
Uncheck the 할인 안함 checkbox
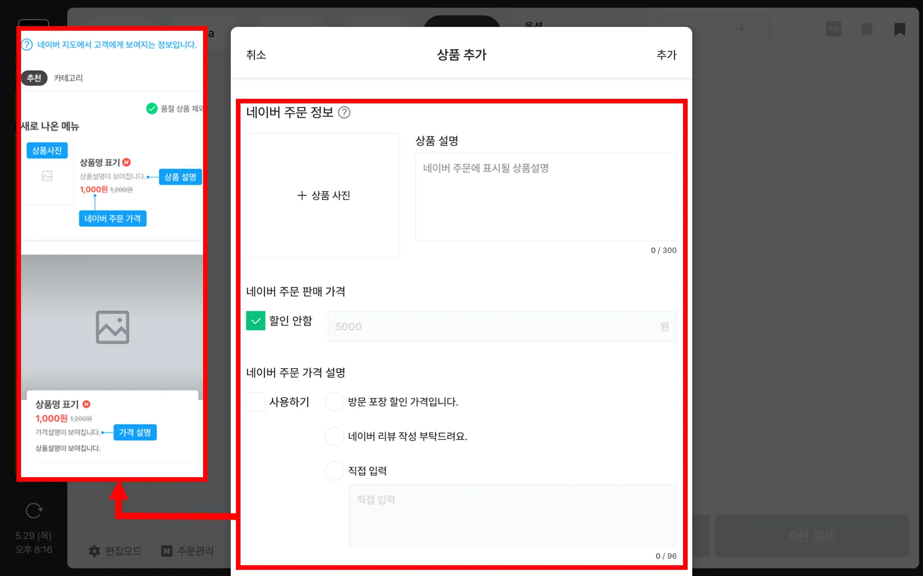click(x=256, y=321)
